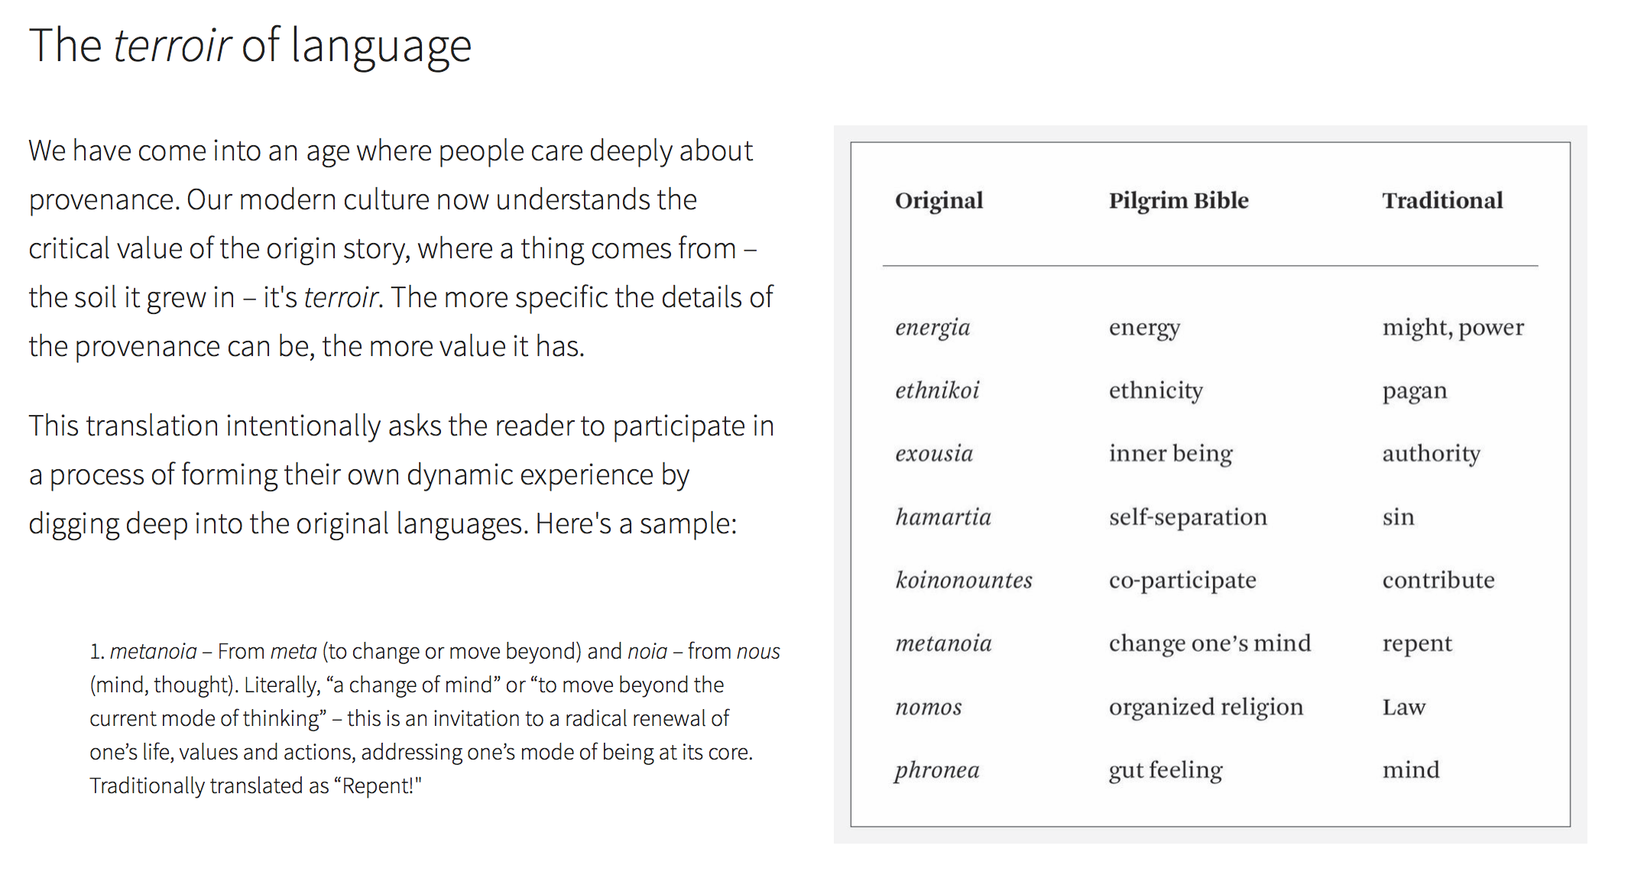Select the 'nomos' table entry
Image resolution: width=1631 pixels, height=891 pixels.
tap(928, 707)
